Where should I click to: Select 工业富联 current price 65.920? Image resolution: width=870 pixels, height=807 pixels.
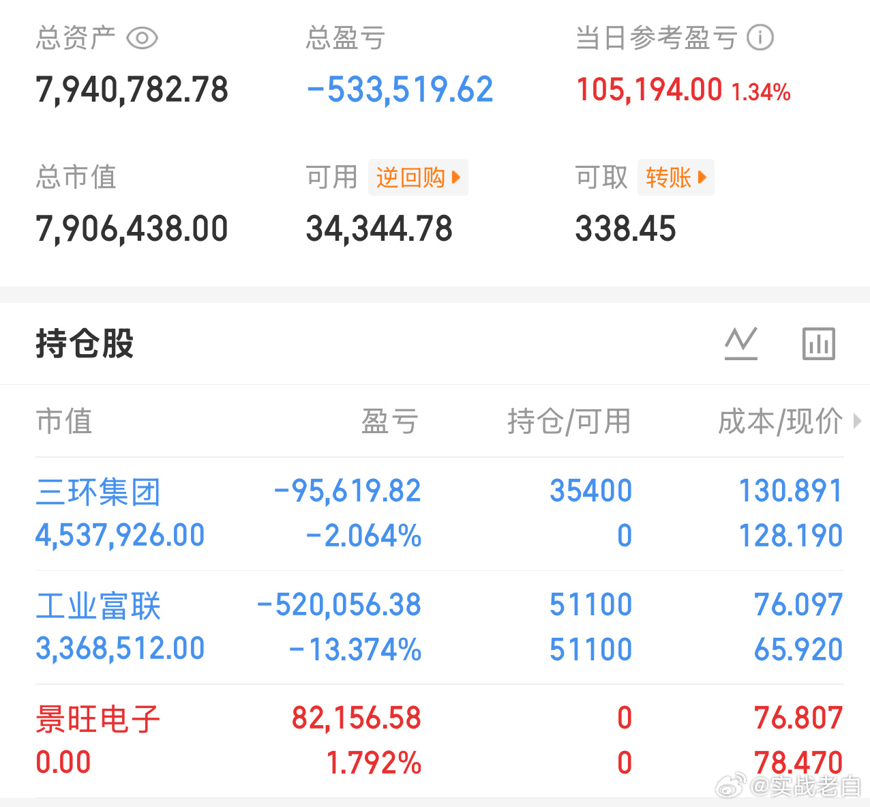798,650
